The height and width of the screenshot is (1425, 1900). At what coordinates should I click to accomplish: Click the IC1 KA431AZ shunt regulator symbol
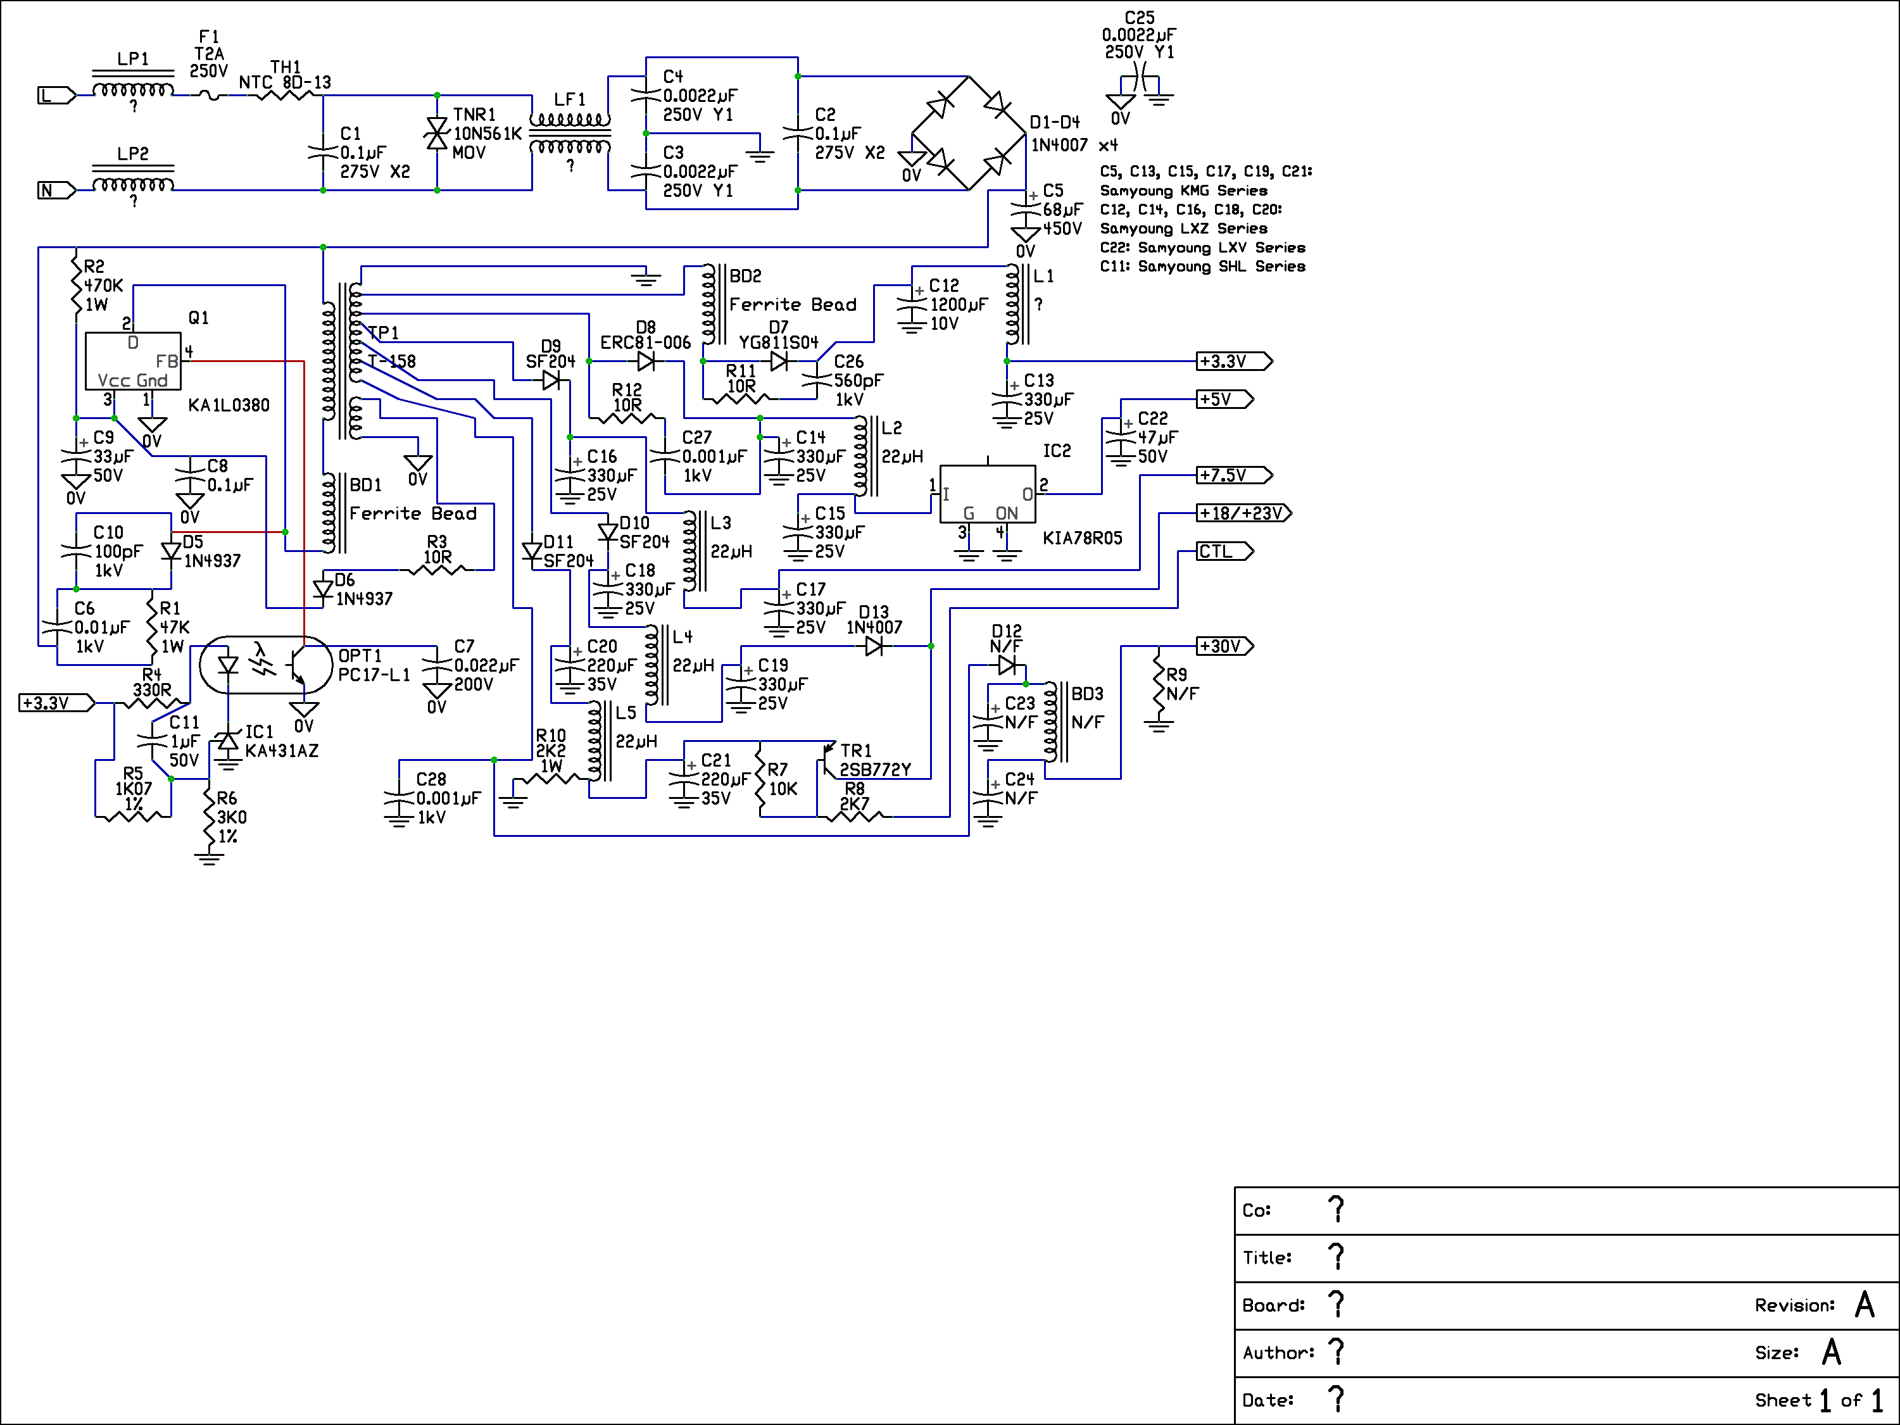click(x=228, y=741)
